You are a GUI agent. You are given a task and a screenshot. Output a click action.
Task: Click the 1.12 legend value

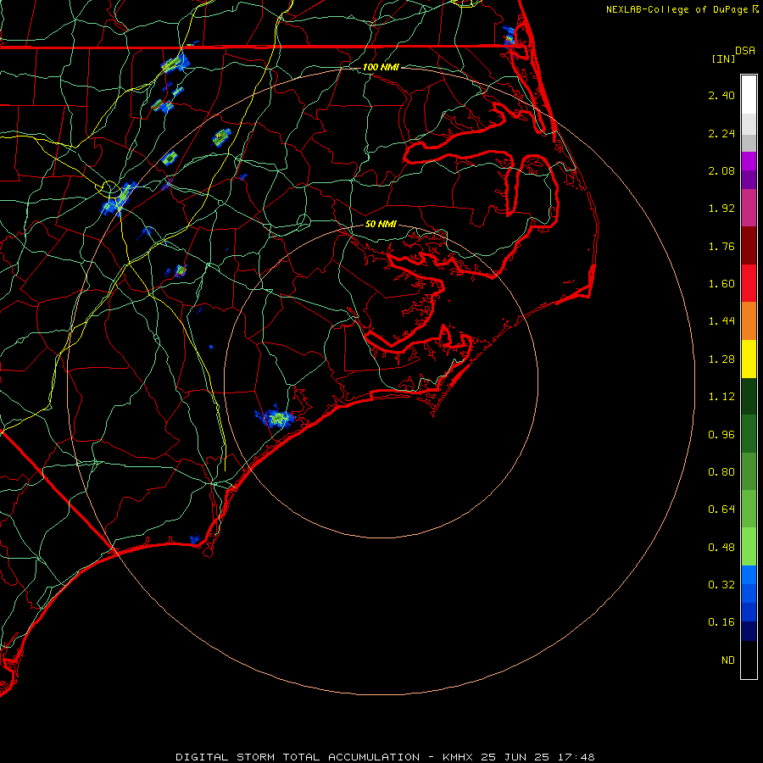721,397
